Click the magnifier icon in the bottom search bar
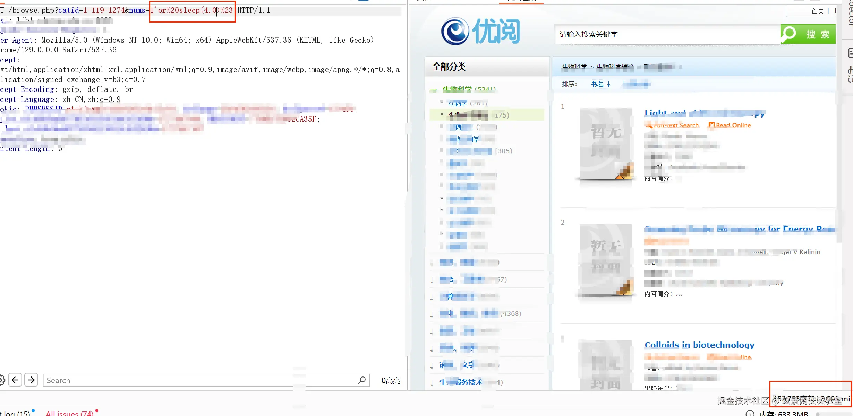Screen dimensions: 853x416 point(361,380)
